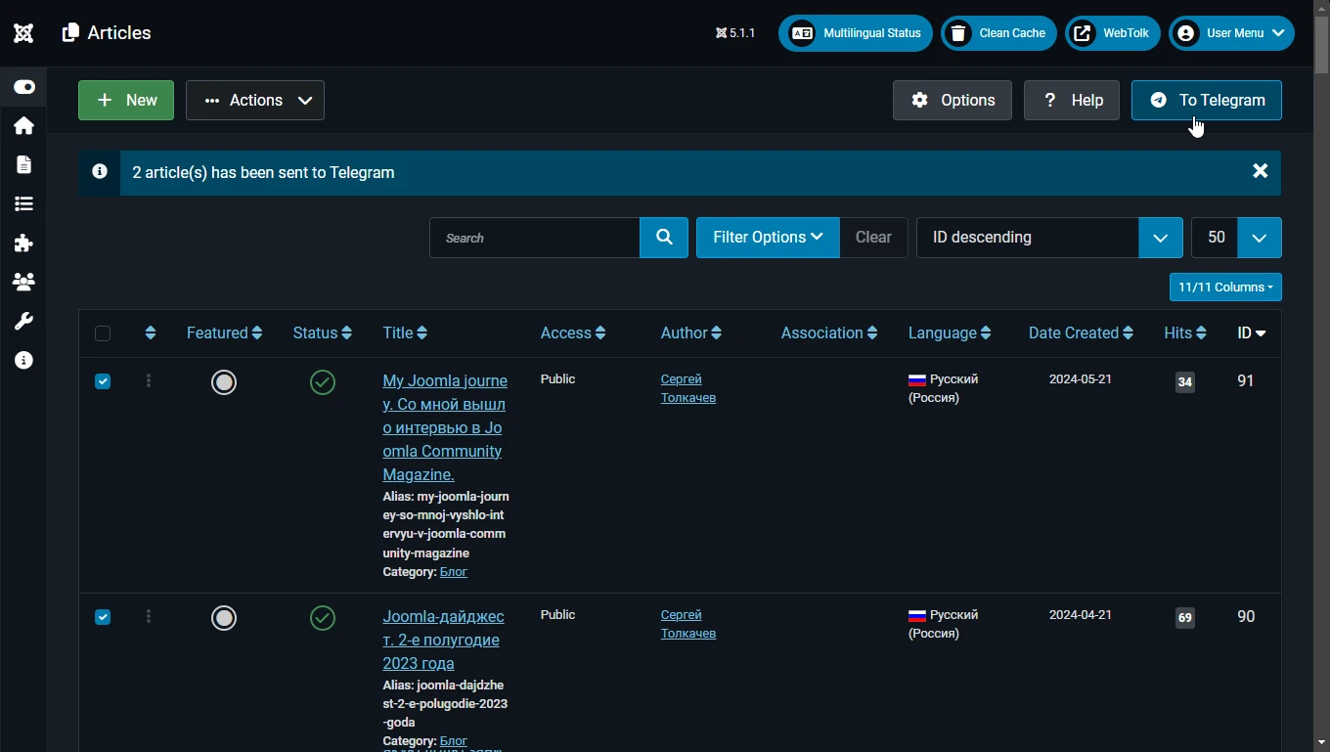Check the select-all articles checkbox
Screen dimensions: 1330x752
coord(103,333)
